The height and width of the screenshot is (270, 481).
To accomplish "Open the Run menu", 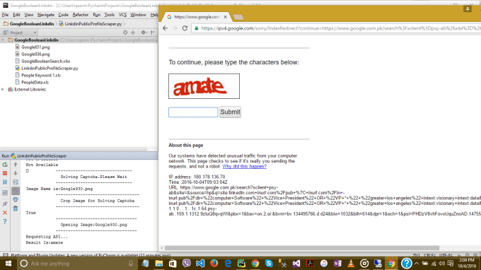I will 97,15.
